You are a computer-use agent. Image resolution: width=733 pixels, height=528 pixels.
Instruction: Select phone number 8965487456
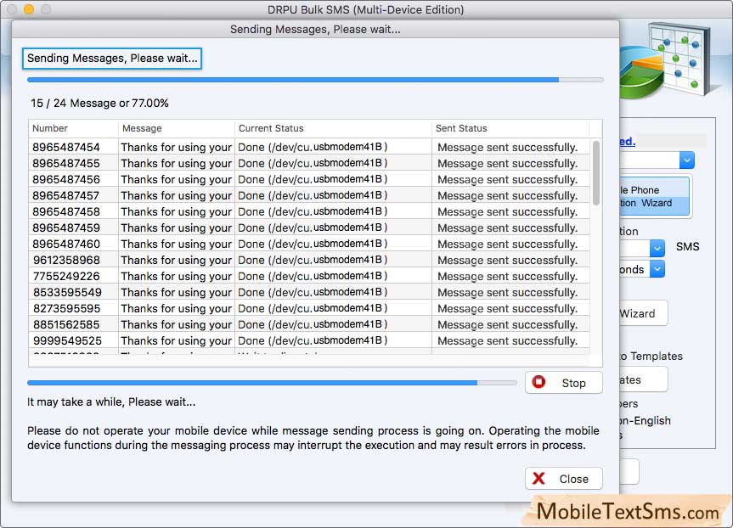[x=66, y=179]
